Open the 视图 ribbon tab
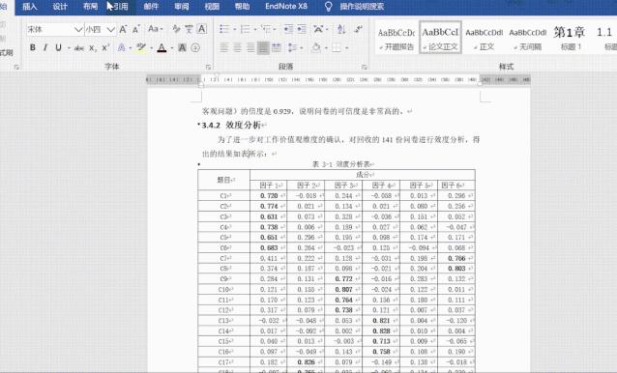The width and height of the screenshot is (617, 373). pos(212,7)
